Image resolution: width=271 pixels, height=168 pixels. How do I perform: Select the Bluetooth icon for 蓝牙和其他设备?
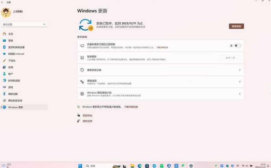4,47
